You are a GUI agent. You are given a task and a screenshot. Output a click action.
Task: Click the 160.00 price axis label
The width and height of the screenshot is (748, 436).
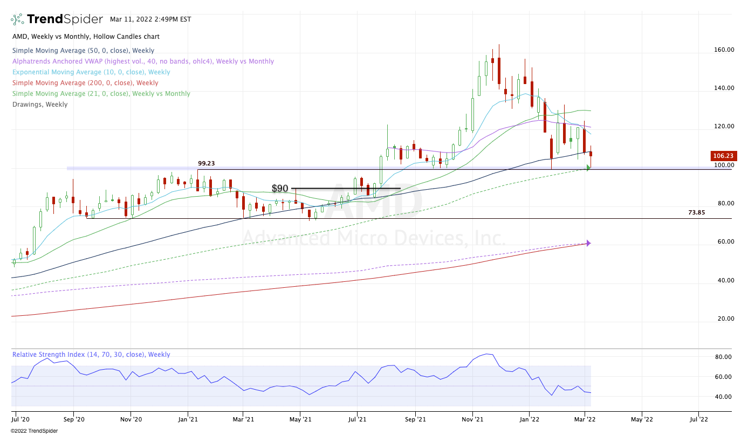click(724, 50)
